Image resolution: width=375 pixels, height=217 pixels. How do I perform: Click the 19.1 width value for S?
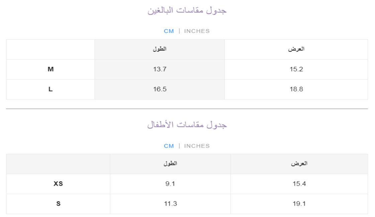click(x=299, y=204)
